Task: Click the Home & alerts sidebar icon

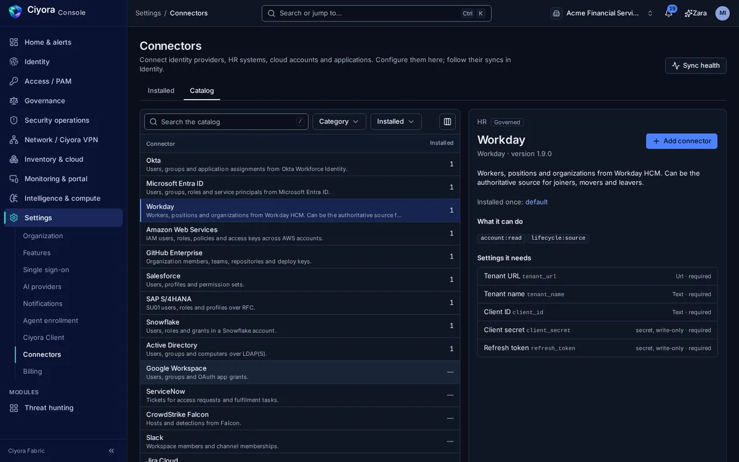Action: [14, 42]
